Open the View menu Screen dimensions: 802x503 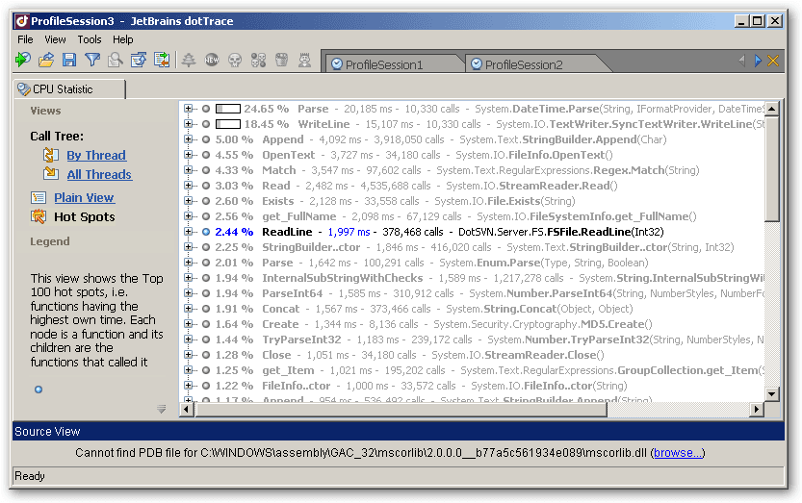55,39
